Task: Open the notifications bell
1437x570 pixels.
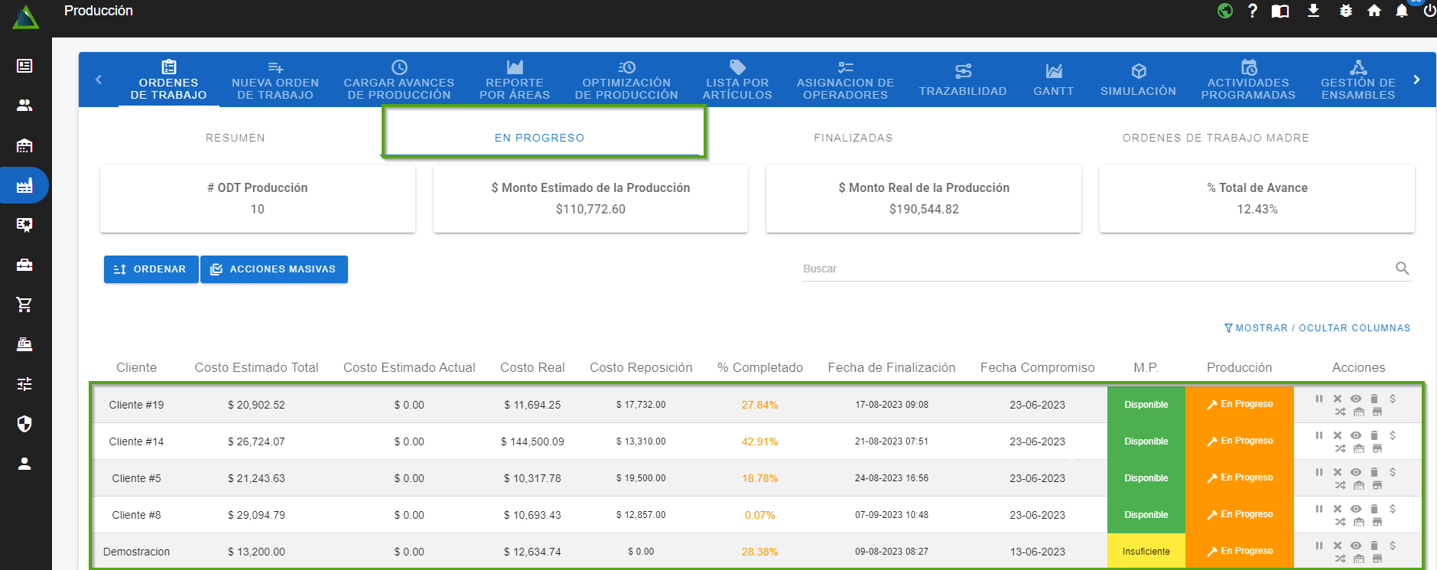Action: click(1401, 11)
